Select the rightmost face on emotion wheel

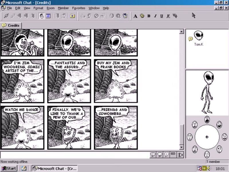(x=224, y=137)
